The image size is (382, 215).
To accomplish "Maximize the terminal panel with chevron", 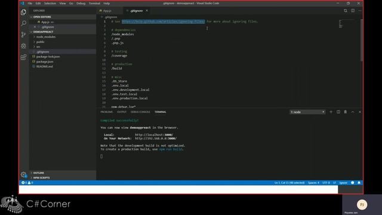I will [x=353, y=112].
